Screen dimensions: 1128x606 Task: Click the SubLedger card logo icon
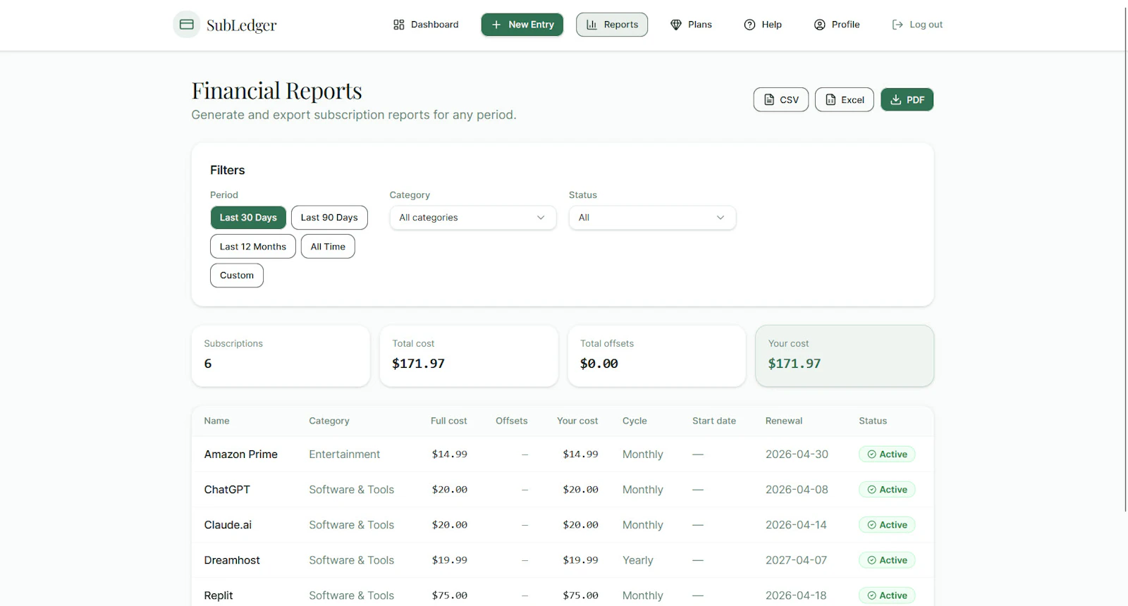(x=186, y=25)
